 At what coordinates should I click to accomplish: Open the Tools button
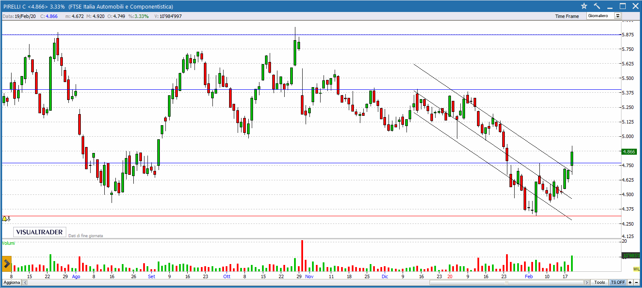pos(600,283)
